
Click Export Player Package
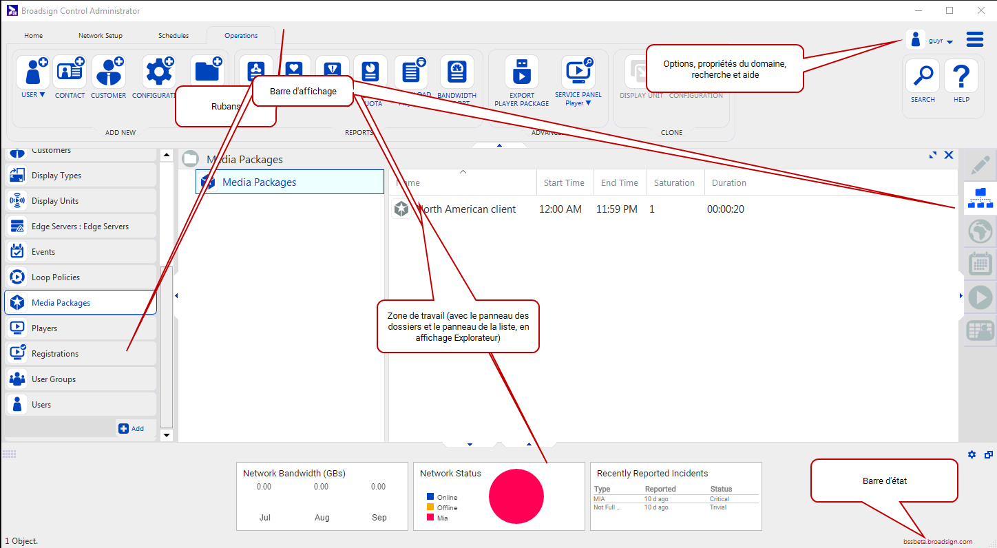pyautogui.click(x=522, y=72)
